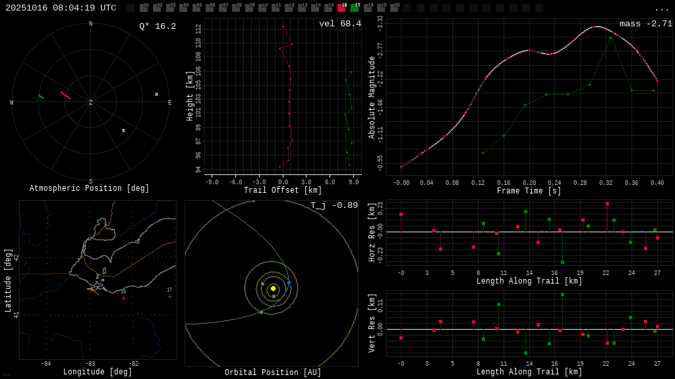
Task: Enable the station 01 box
Action: 144,8
